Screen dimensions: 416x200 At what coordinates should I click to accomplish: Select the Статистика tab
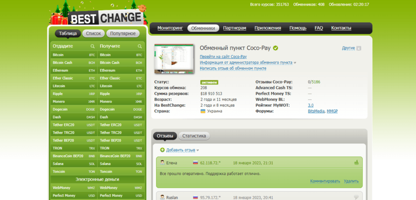coord(194,136)
